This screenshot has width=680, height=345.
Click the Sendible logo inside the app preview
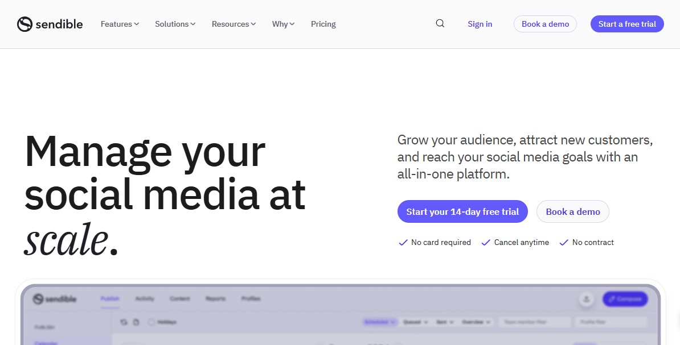[54, 299]
